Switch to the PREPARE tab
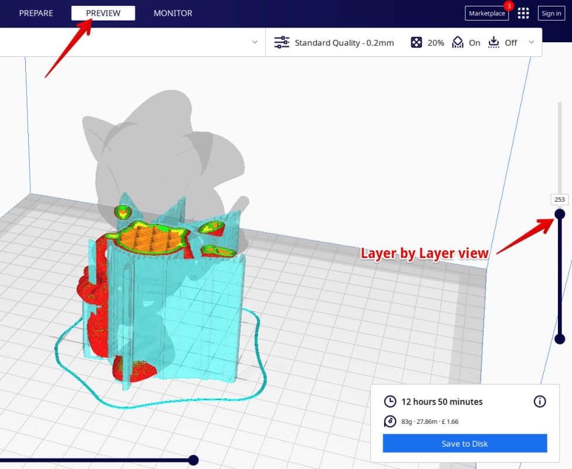 [x=36, y=13]
